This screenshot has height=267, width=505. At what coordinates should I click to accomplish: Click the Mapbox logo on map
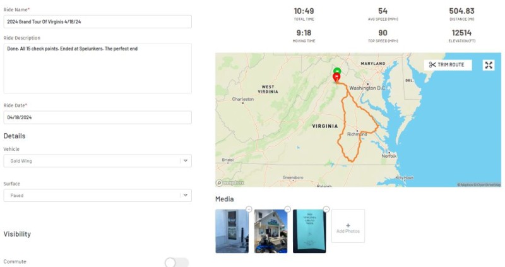(x=230, y=183)
